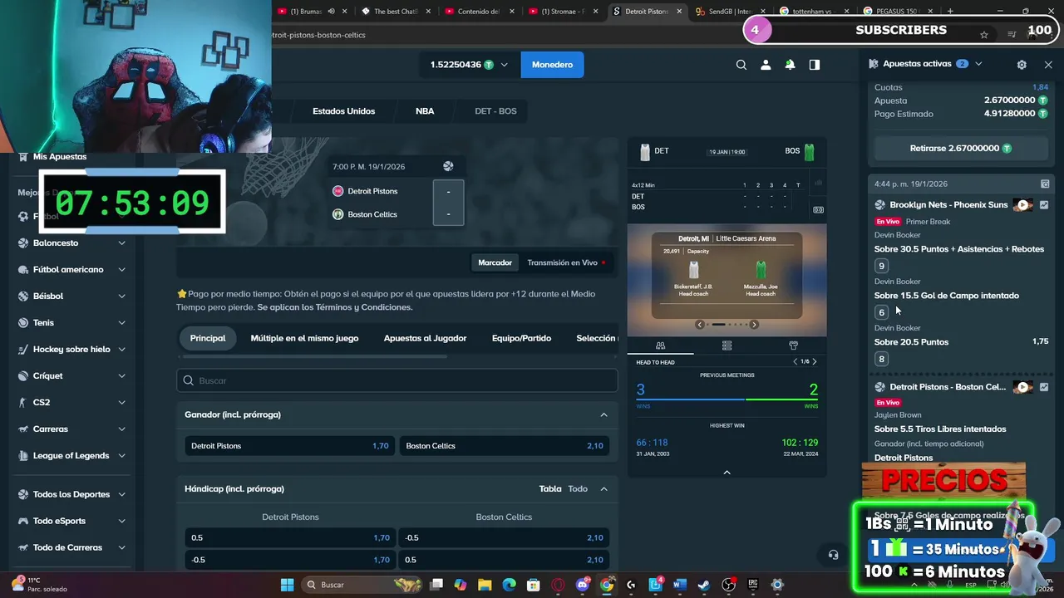Select Apuestas al Jugador tab
1064x598 pixels.
425,338
